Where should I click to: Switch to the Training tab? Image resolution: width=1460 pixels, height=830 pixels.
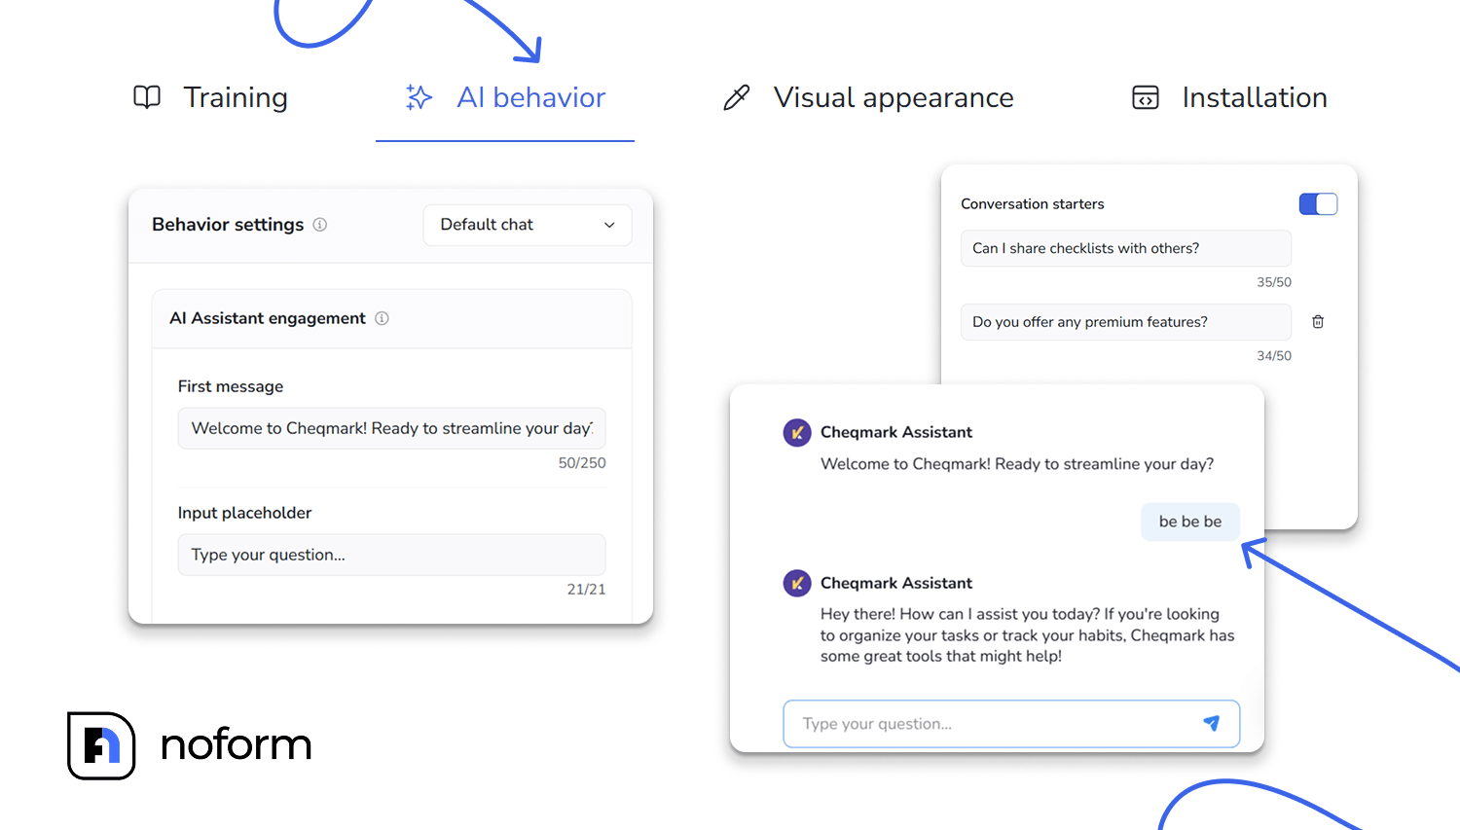click(x=235, y=96)
